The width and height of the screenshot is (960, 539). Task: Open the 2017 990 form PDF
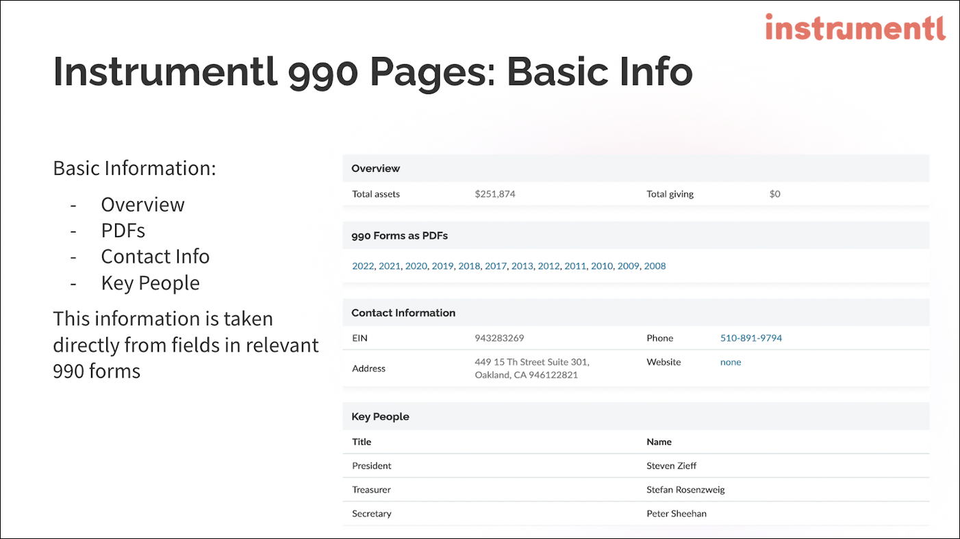point(496,266)
